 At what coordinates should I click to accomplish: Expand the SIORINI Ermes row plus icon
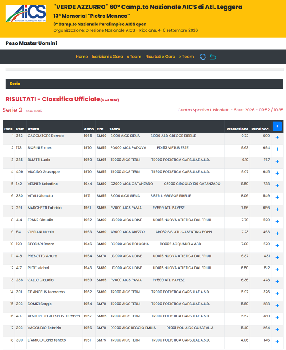coord(277,149)
